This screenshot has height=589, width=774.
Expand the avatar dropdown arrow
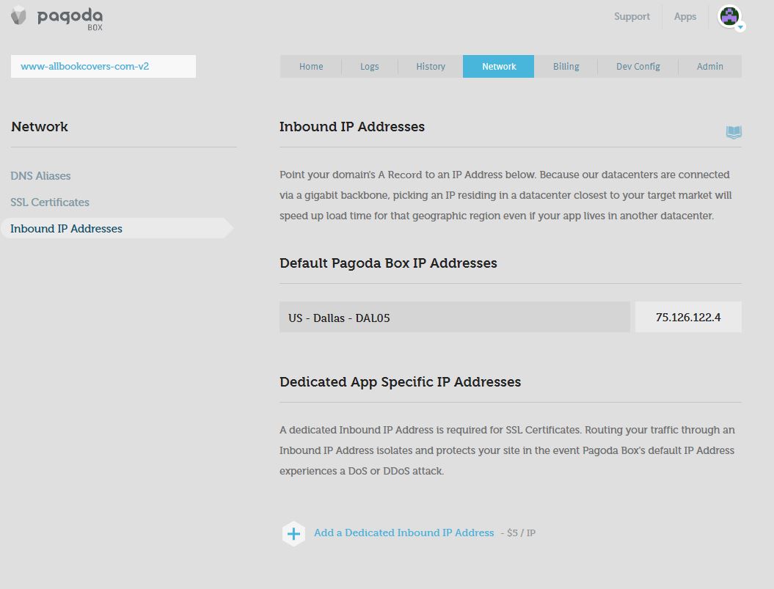coord(740,27)
